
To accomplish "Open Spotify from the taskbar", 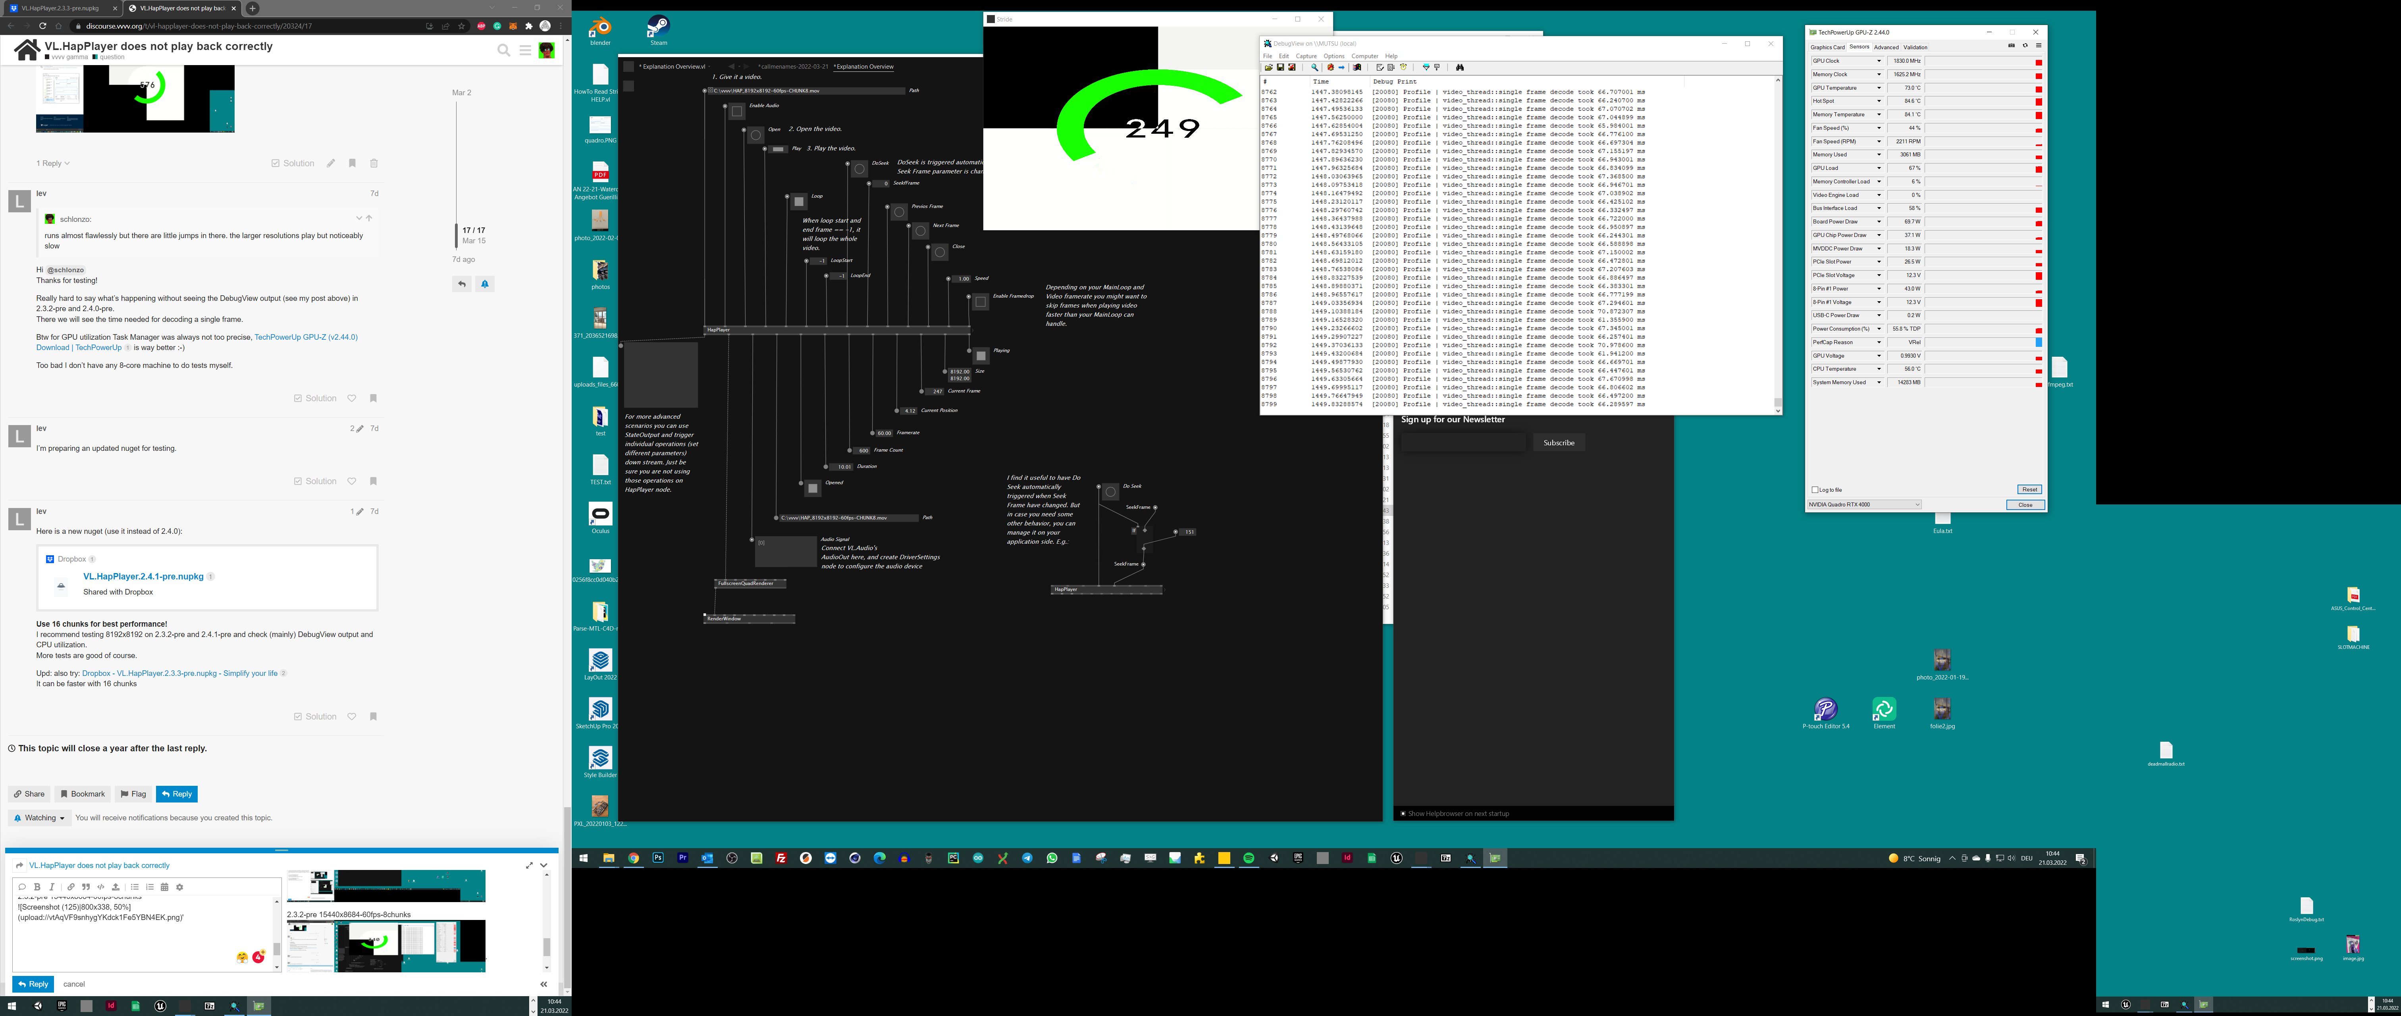I will (x=1249, y=858).
